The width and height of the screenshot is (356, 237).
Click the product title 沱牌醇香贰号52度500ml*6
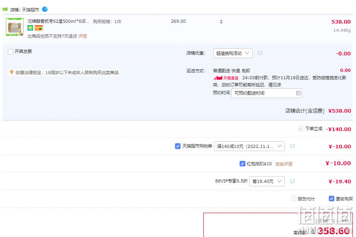tap(58, 21)
